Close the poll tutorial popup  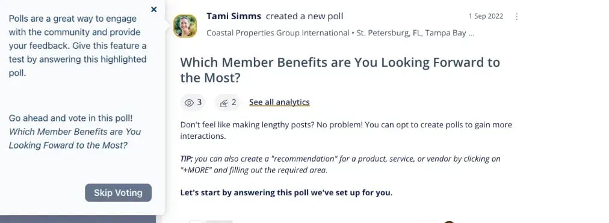tap(154, 9)
